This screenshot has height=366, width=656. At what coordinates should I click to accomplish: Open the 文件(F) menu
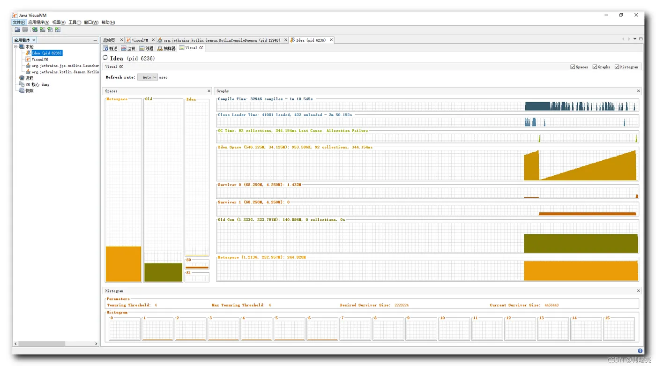tap(19, 22)
